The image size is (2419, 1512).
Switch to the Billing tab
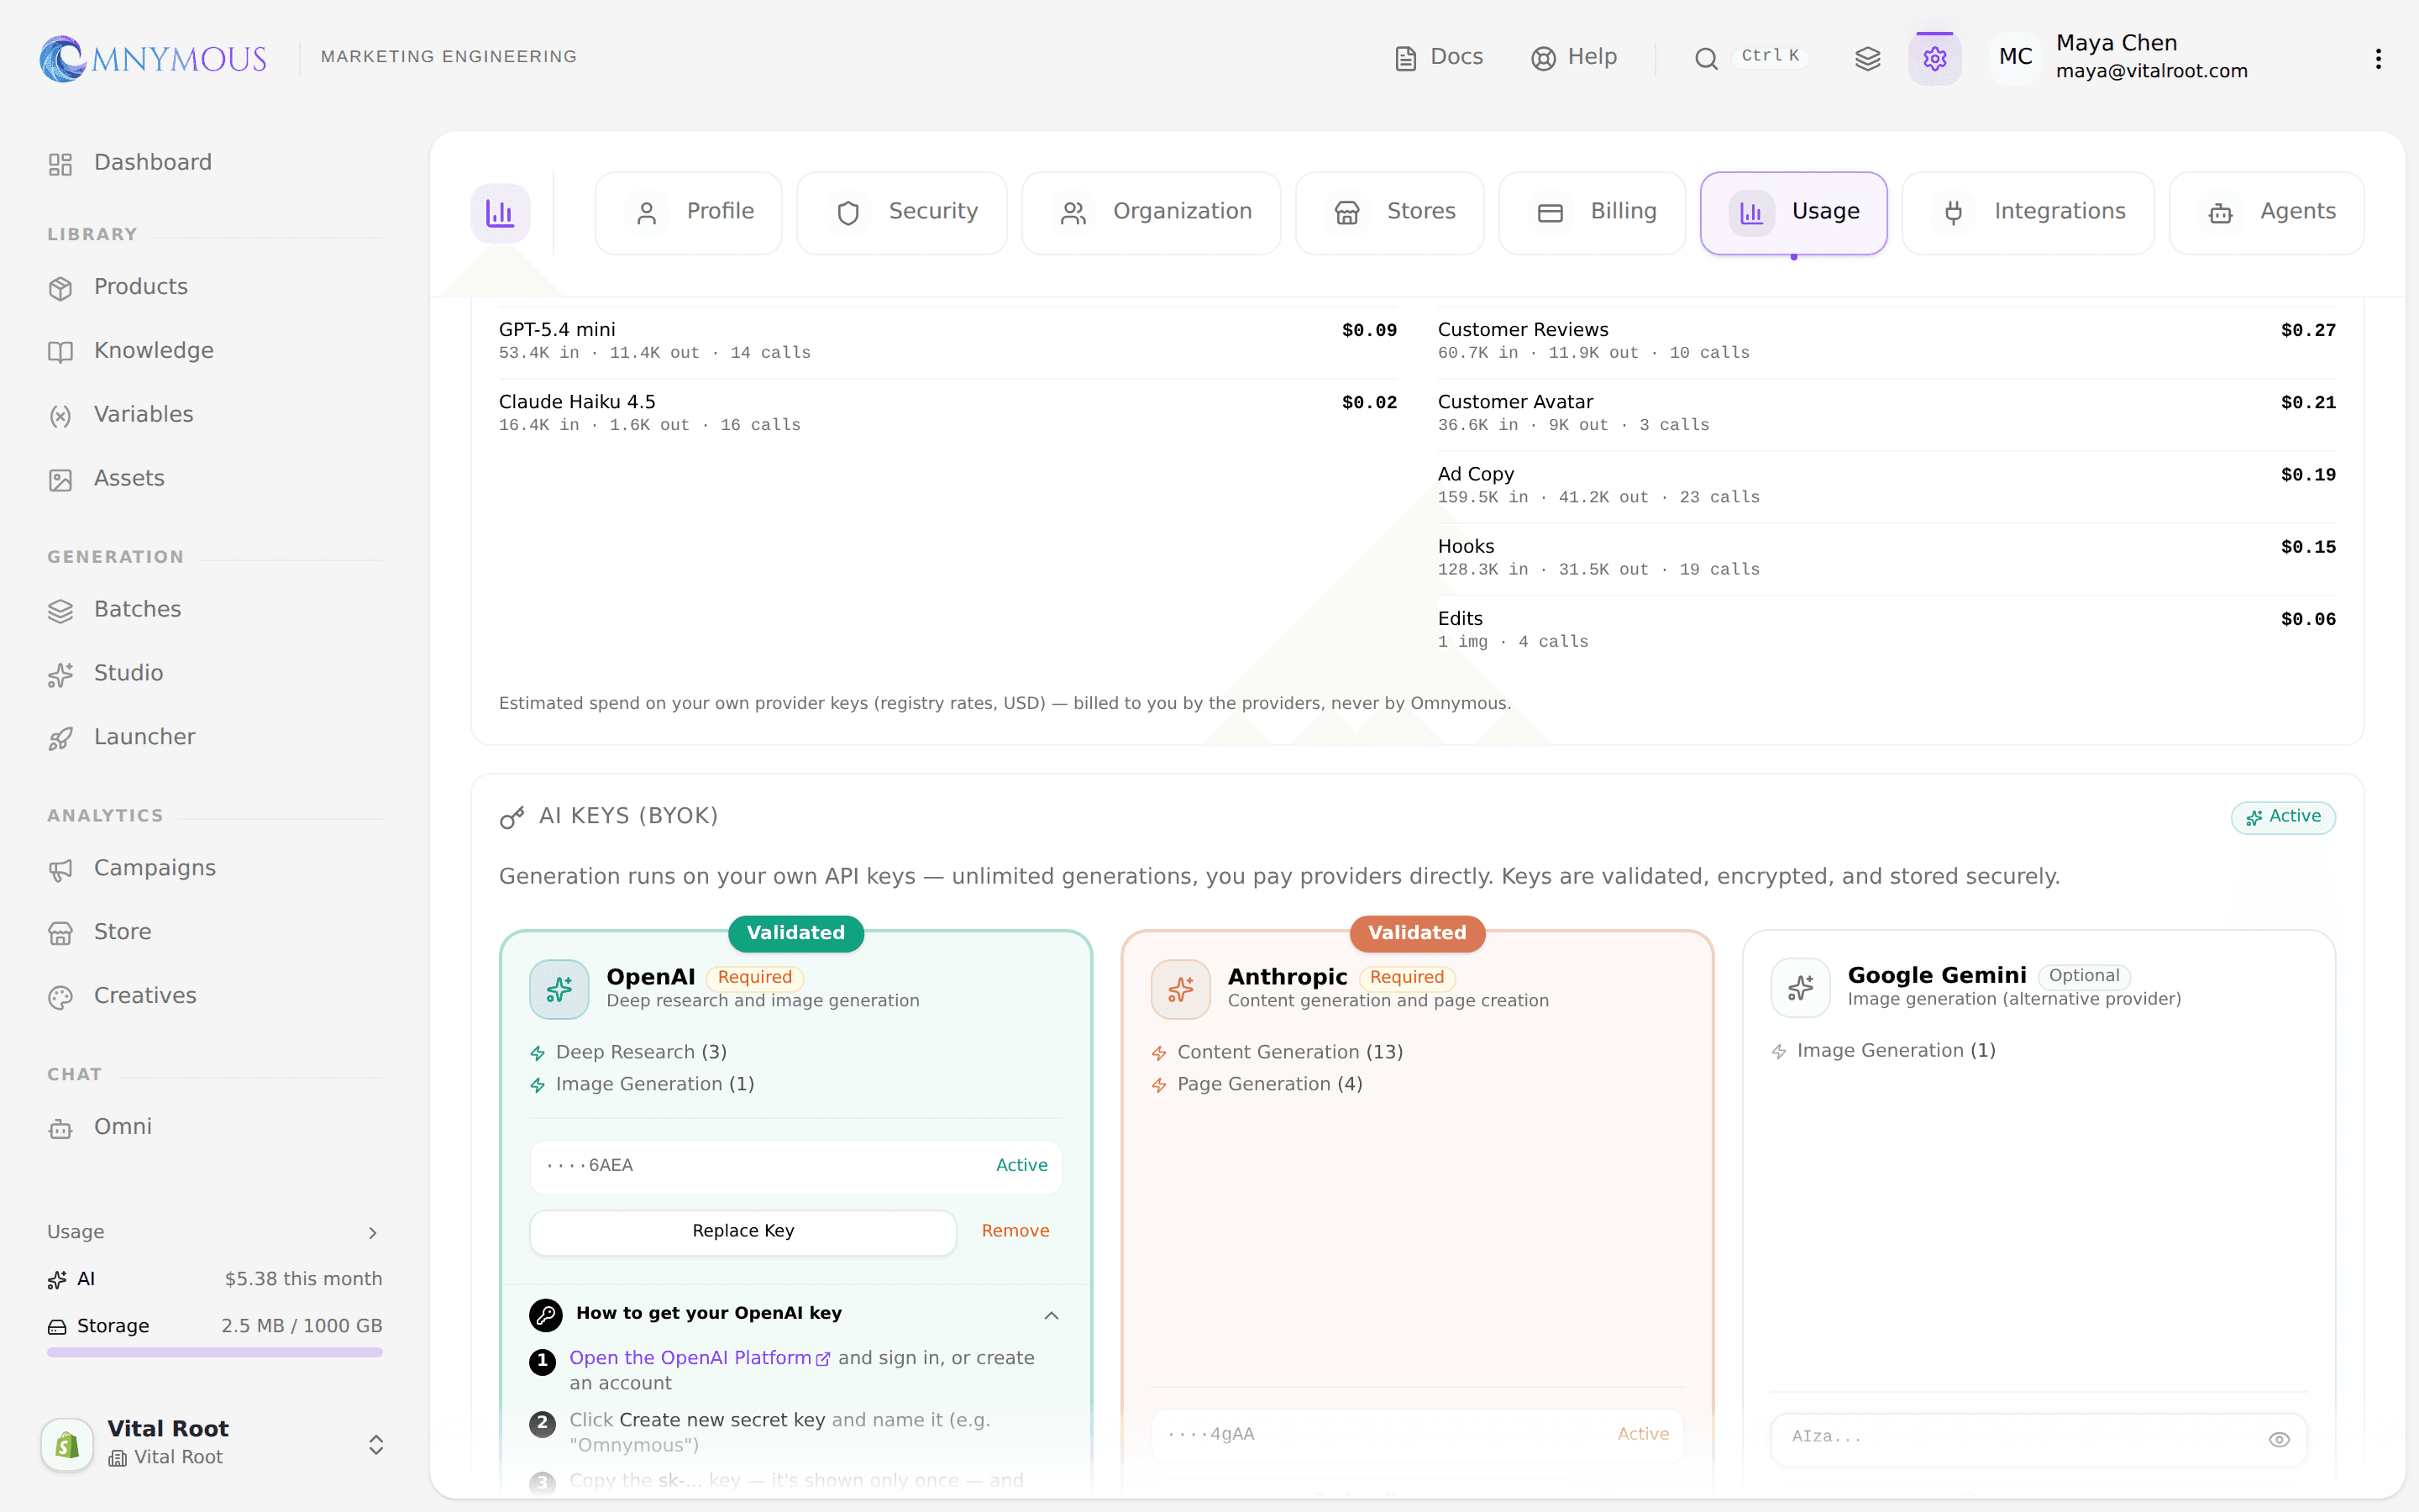[x=1593, y=213]
